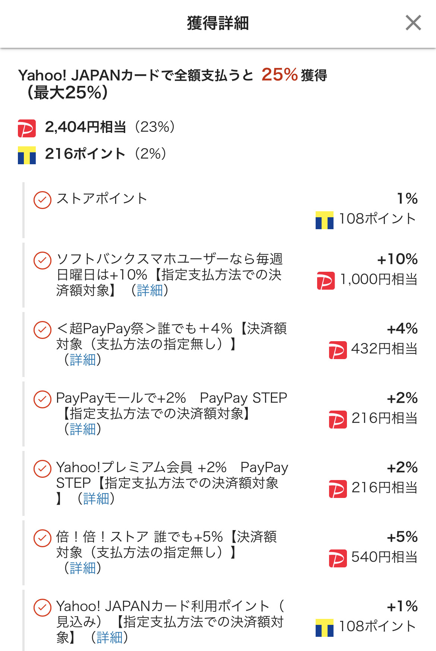Toggle the Yahoo!プレミアム会員 check circle
436x651 pixels.
[42, 468]
